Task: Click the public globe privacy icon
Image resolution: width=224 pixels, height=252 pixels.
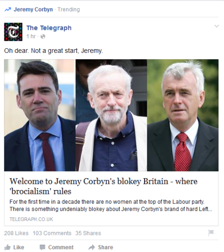Action: point(43,36)
